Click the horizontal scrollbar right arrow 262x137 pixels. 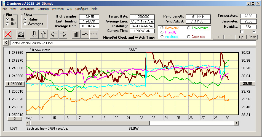(x=237, y=123)
